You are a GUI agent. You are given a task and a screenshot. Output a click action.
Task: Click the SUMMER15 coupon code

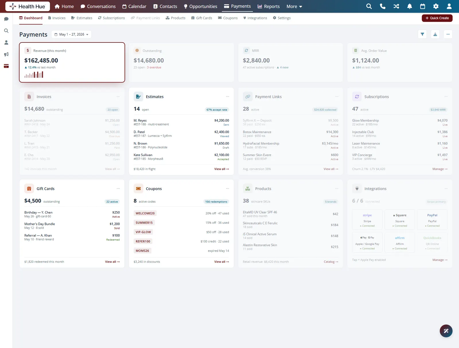pyautogui.click(x=144, y=223)
